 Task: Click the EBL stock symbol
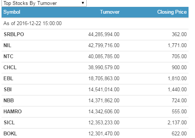click(8, 78)
